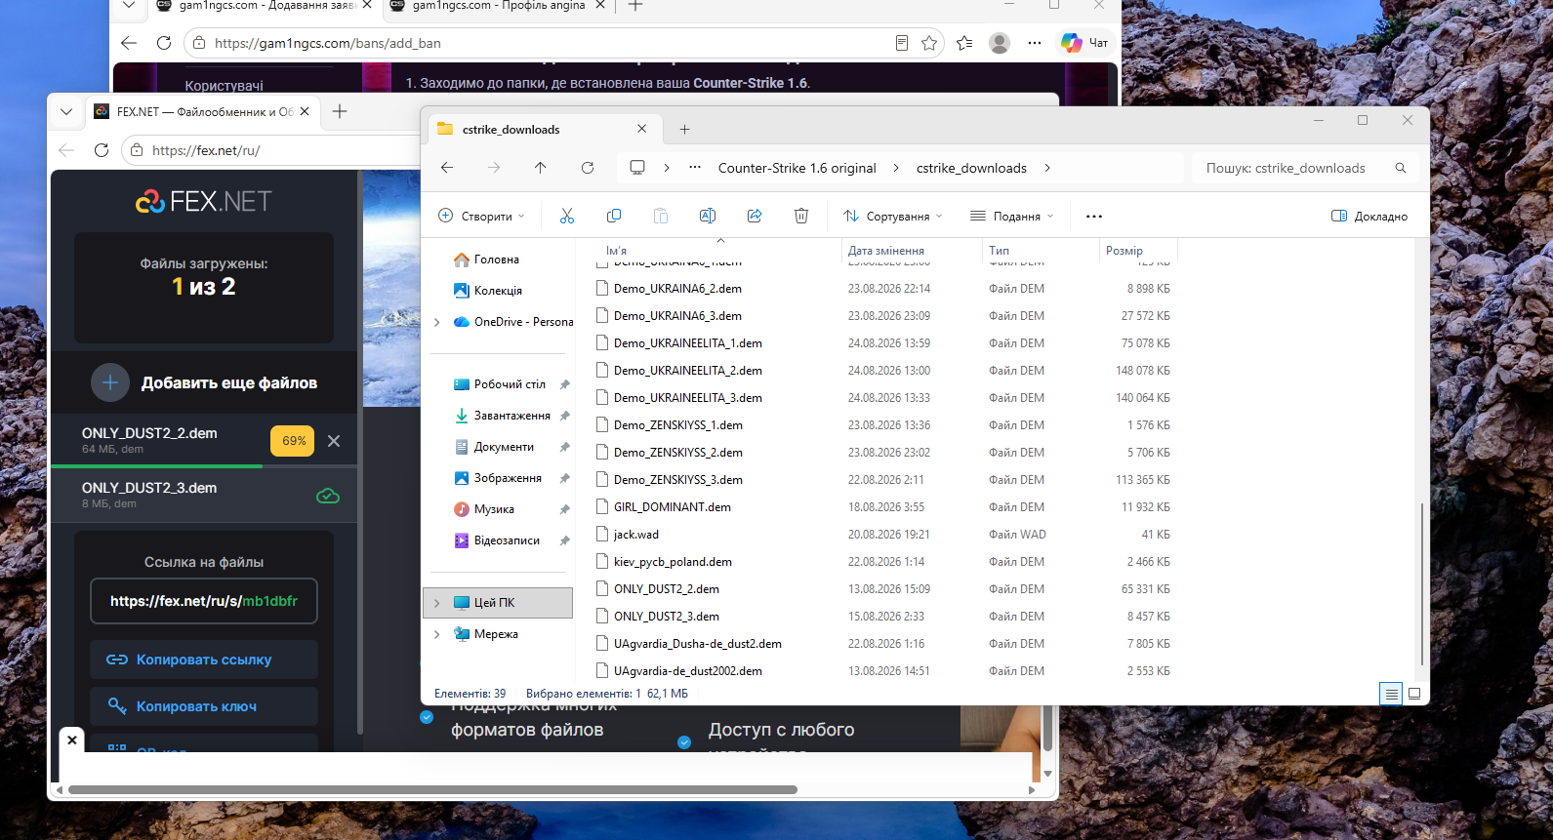Open the three-dot more options in Explorer toolbar
Image resolution: width=1553 pixels, height=840 pixels.
1094,216
